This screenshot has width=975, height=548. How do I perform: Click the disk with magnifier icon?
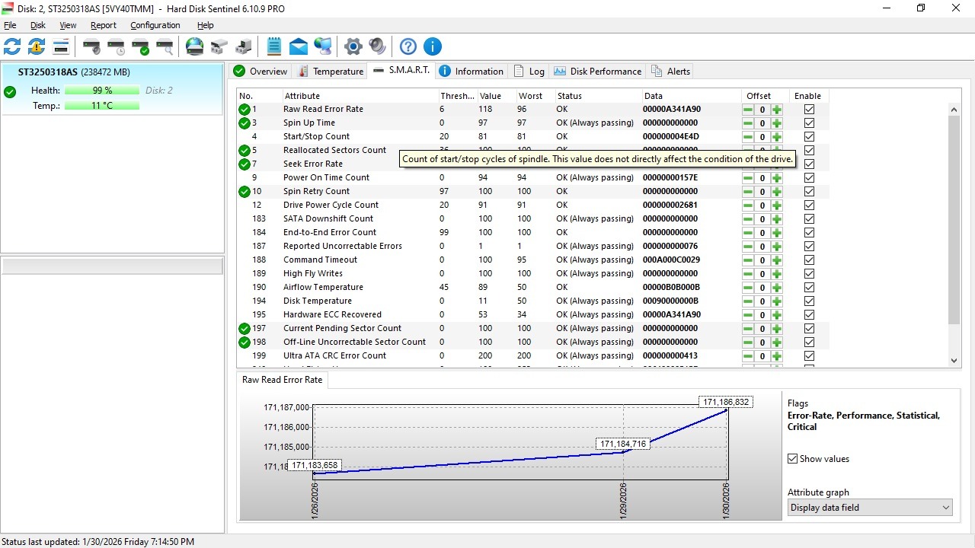click(x=165, y=46)
